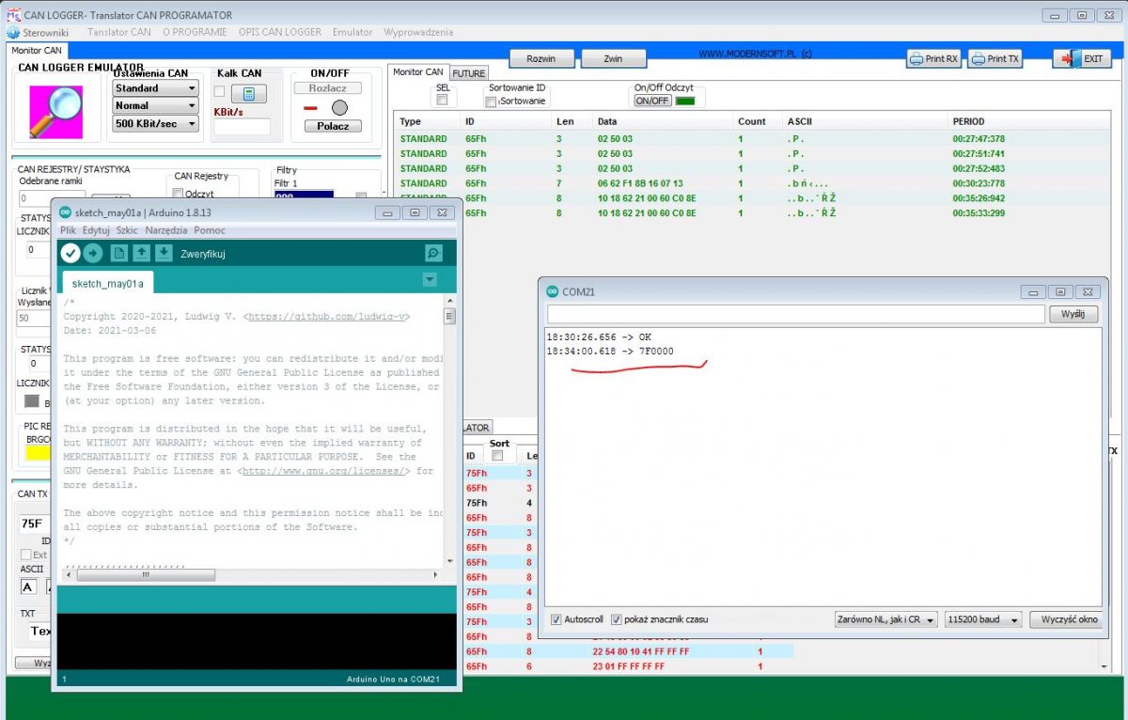Open the OPIS CAN LOGGER menu
This screenshot has width=1128, height=720.
tap(280, 32)
